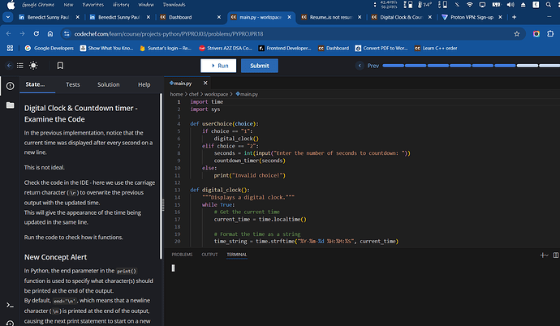Open the colorful camera extension icon

coord(536,34)
